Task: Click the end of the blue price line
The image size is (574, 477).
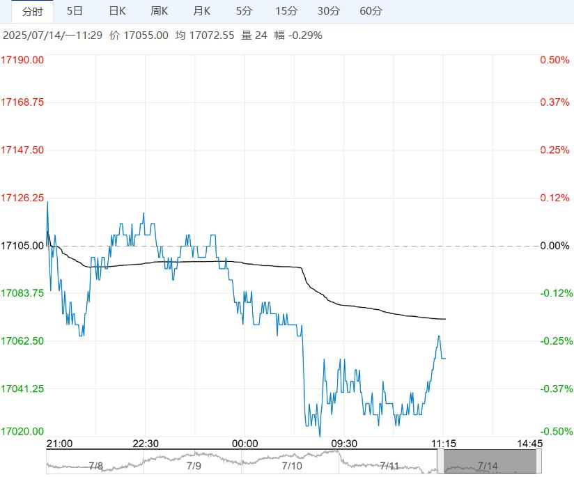Action: [x=445, y=358]
